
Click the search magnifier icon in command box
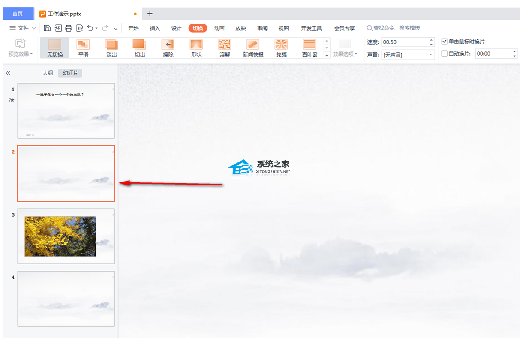[370, 28]
